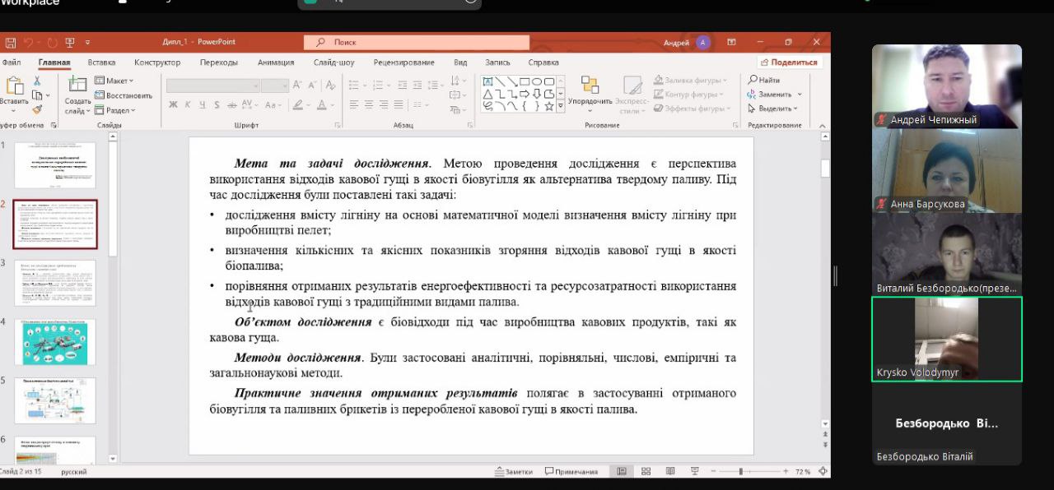This screenshot has width=1054, height=490.
Task: Switch to the Вставка tab
Action: pyautogui.click(x=101, y=62)
